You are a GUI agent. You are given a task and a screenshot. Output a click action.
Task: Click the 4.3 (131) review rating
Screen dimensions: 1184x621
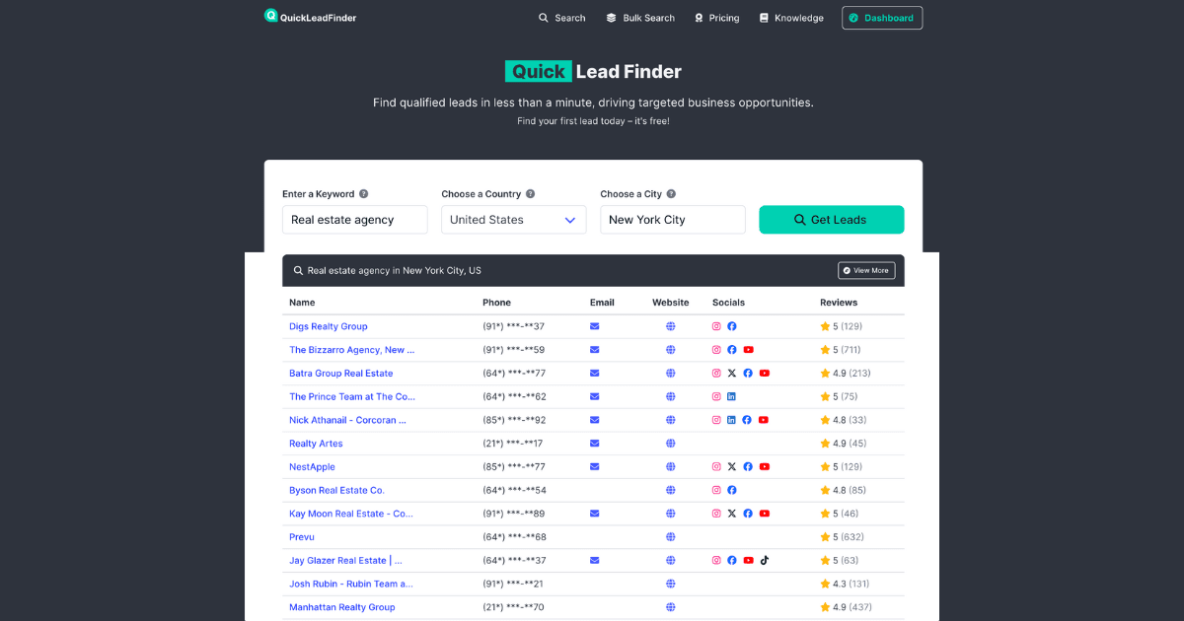[x=845, y=584]
